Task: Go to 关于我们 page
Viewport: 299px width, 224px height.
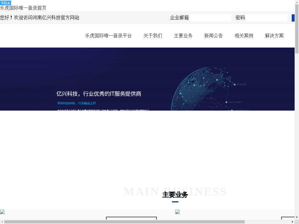Action: [153, 36]
